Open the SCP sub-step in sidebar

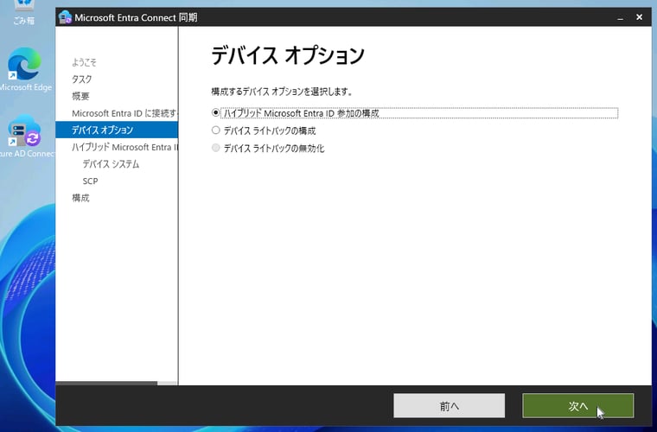pyautogui.click(x=90, y=181)
